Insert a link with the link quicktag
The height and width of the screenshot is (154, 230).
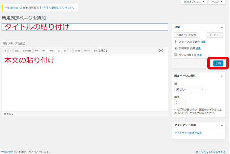pyautogui.click(x=17, y=50)
